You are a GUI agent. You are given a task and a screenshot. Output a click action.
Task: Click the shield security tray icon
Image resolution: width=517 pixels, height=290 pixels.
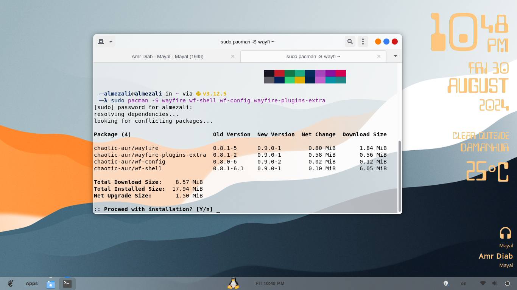[x=446, y=283]
